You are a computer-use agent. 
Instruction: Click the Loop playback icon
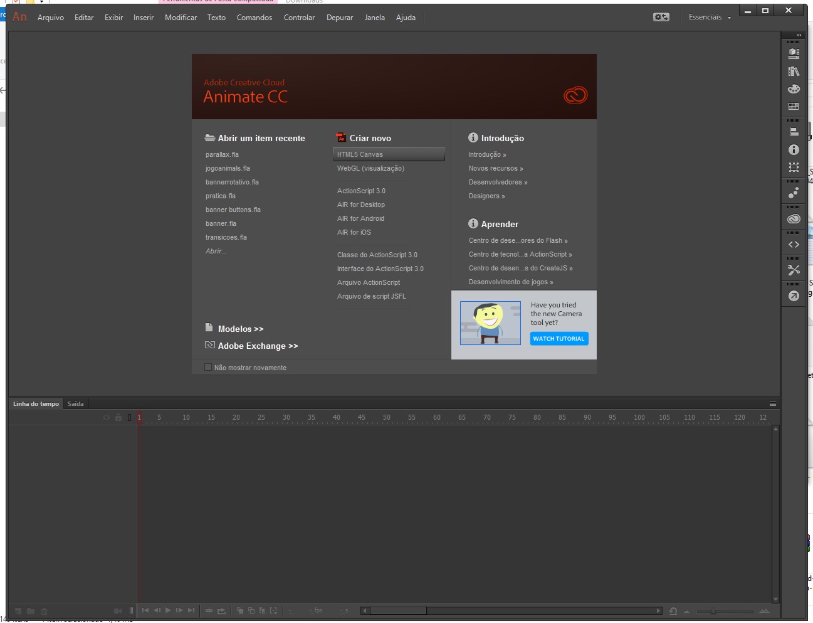[x=221, y=611]
